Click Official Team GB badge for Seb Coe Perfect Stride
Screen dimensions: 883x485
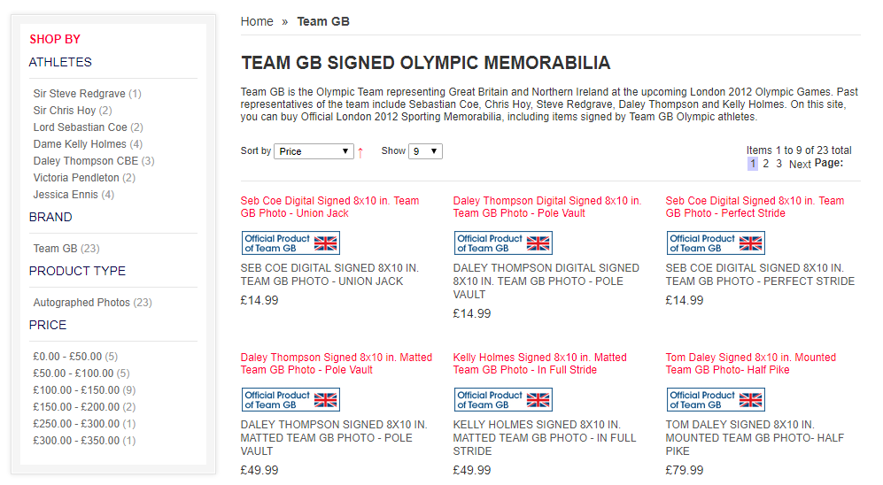[716, 243]
